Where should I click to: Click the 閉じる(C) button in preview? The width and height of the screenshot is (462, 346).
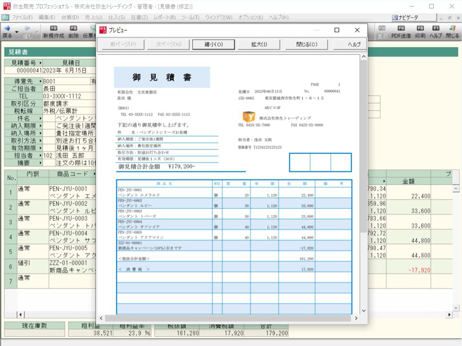click(x=307, y=44)
